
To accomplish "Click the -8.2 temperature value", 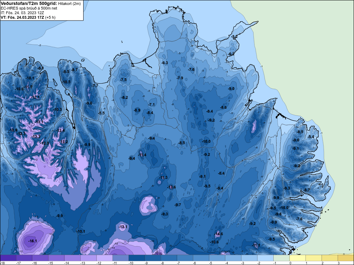I will coord(125,97).
